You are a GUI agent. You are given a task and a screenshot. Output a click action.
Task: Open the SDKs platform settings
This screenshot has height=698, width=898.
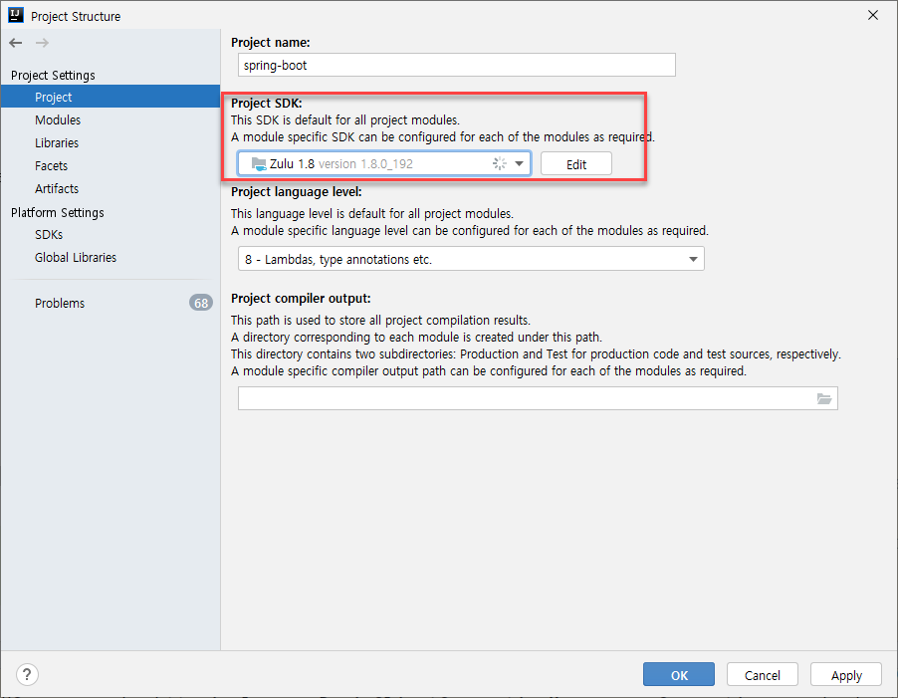tap(49, 234)
